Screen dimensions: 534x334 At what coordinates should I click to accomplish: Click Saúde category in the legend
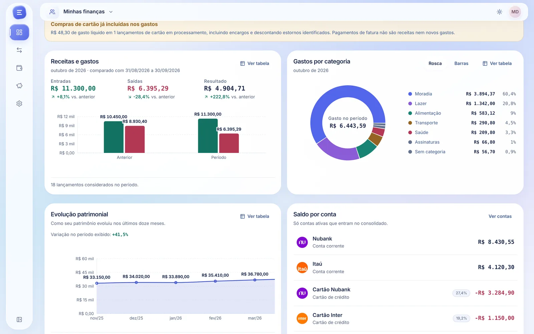422,133
